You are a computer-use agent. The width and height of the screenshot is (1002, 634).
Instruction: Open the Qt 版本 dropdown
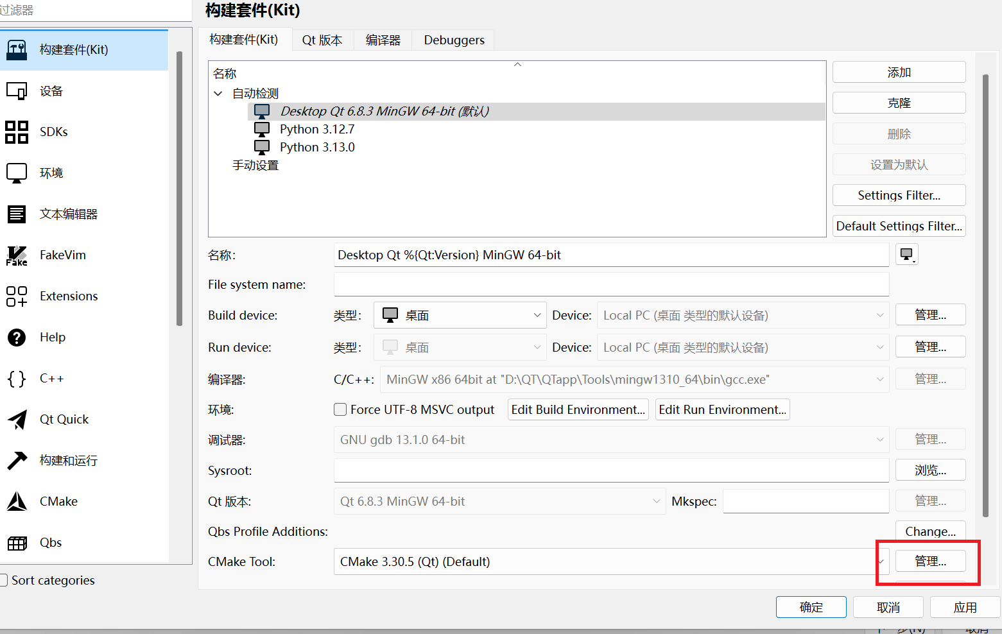pyautogui.click(x=499, y=501)
